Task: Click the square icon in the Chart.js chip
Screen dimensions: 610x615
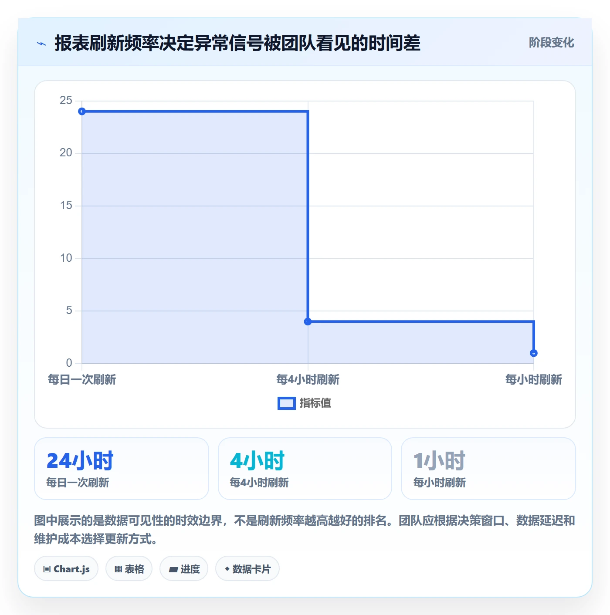Action: click(x=47, y=569)
